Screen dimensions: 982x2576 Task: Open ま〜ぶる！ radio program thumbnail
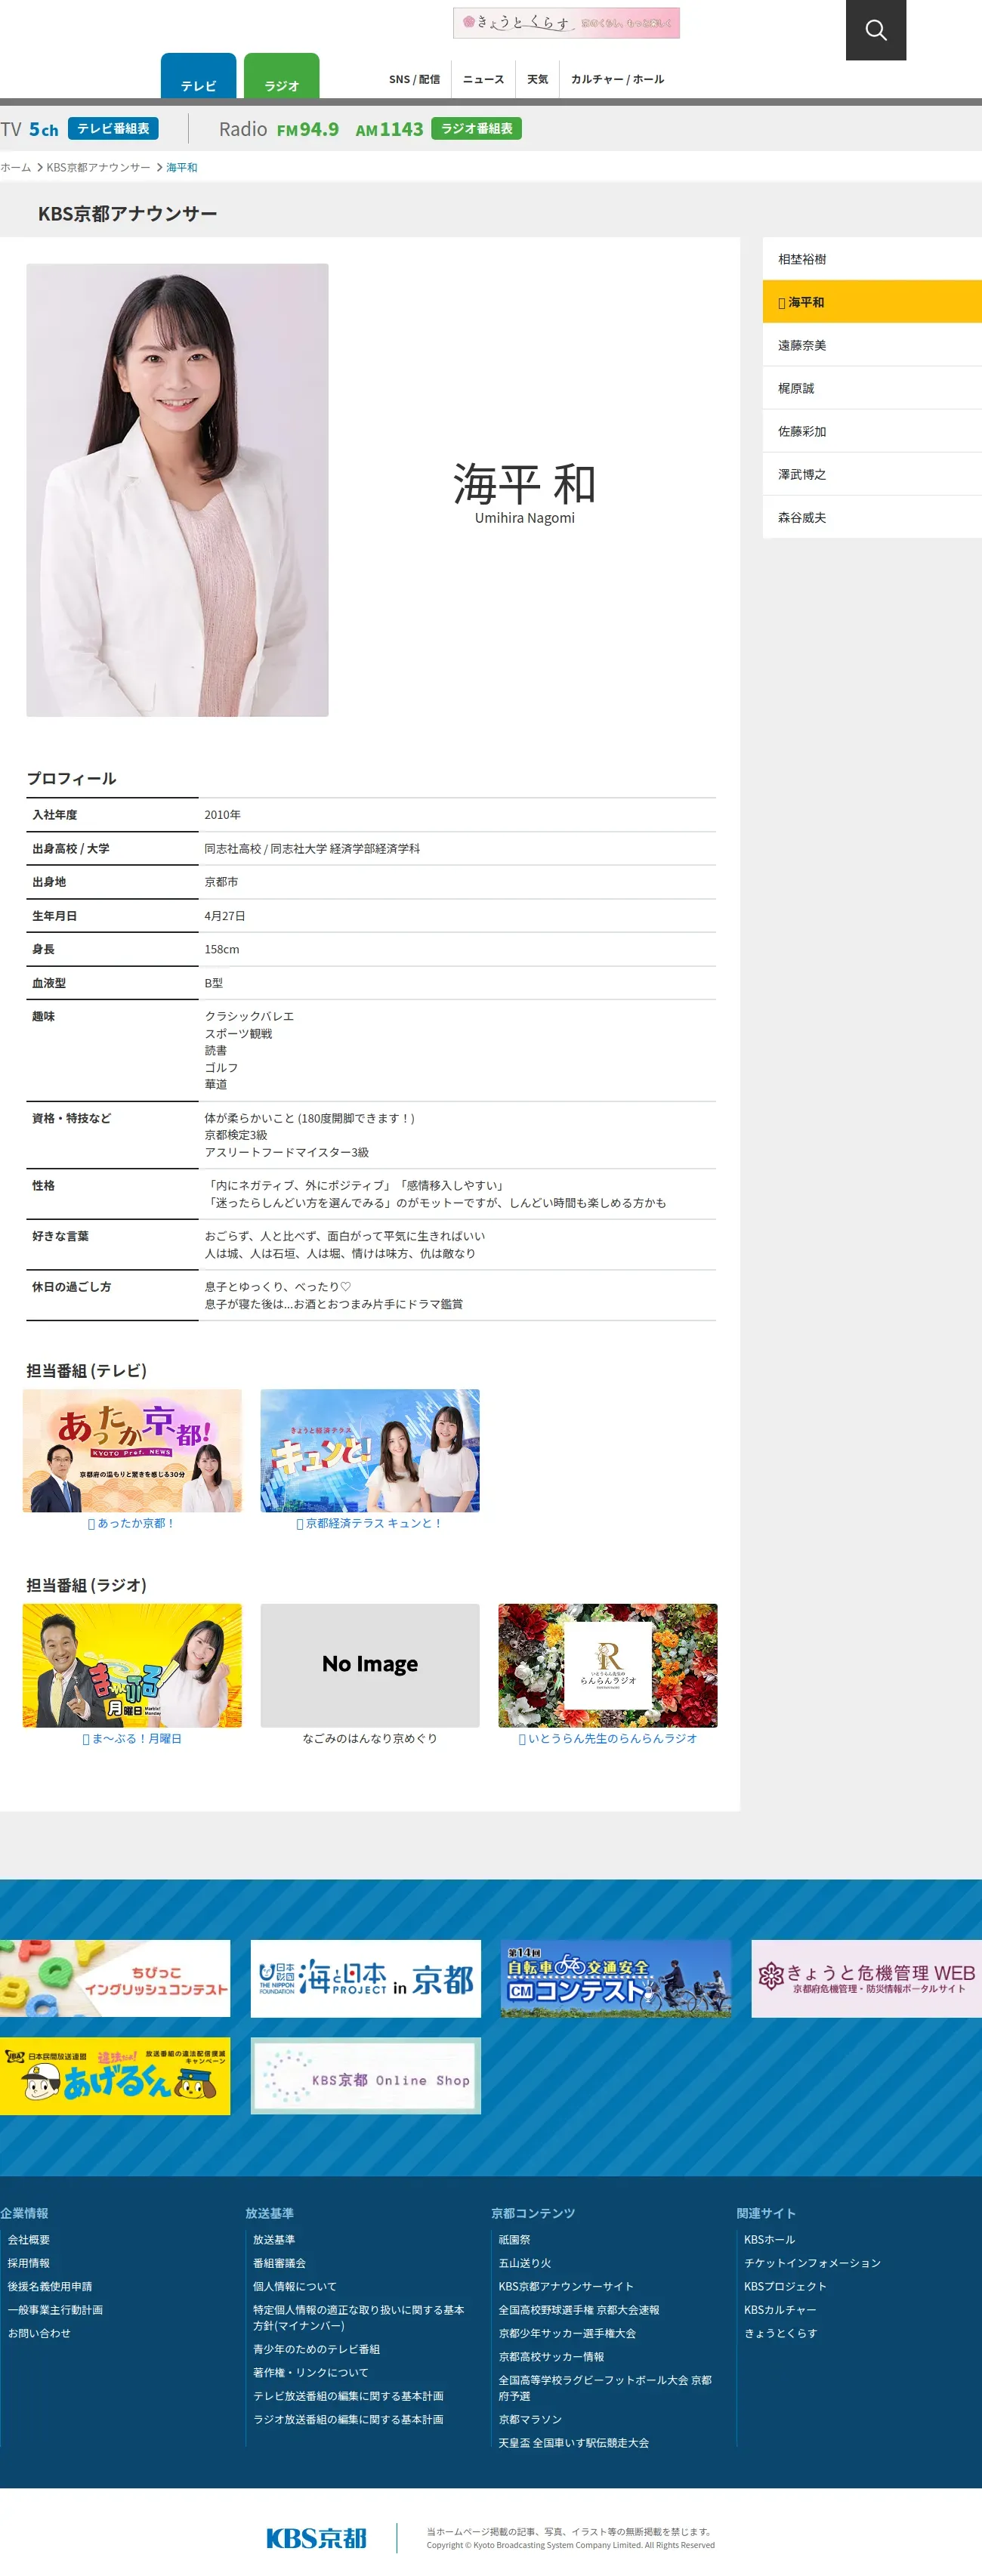tap(132, 1665)
